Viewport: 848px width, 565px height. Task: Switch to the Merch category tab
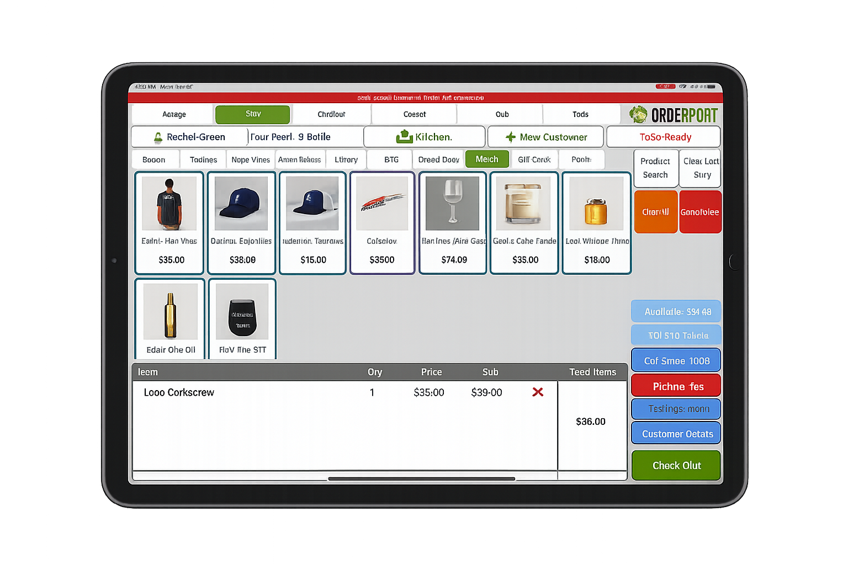(486, 159)
